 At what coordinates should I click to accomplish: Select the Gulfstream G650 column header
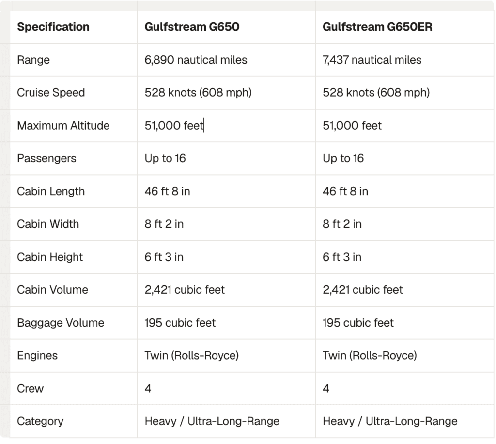[x=227, y=27]
